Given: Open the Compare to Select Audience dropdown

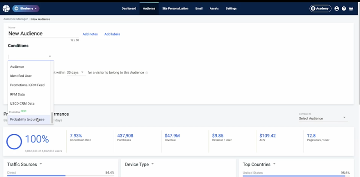Looking at the screenshot, I should (x=322, y=118).
